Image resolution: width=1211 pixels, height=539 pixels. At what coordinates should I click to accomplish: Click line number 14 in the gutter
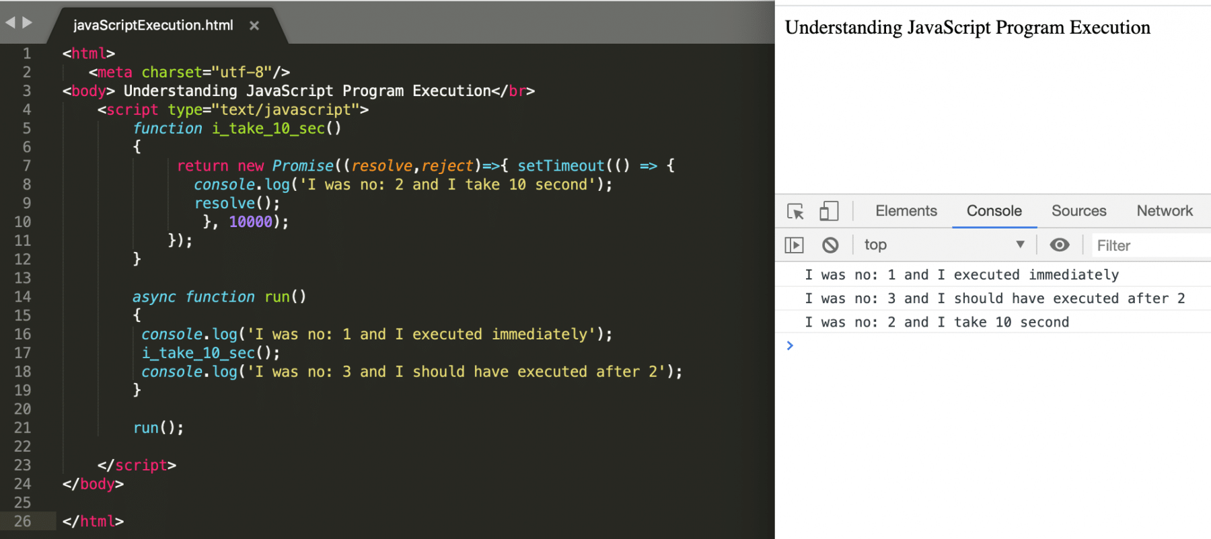click(22, 296)
